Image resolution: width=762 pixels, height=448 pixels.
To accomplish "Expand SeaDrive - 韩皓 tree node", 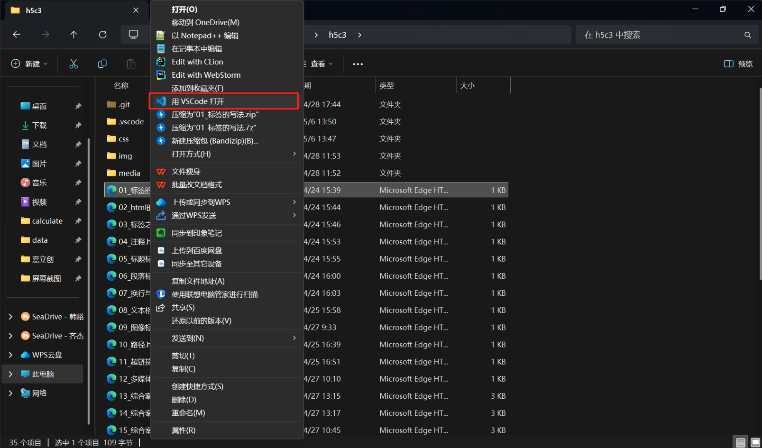I will [10, 317].
